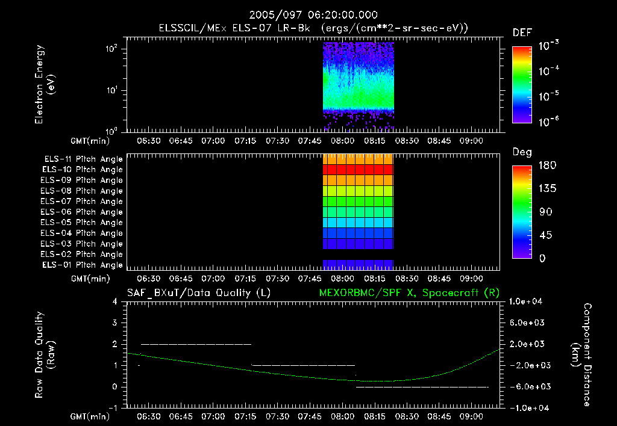Click the SAF_BXuT/Data Quality (L) title
617x426 pixels.
[x=199, y=293]
